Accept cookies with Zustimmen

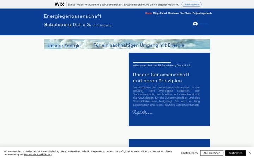235,153
